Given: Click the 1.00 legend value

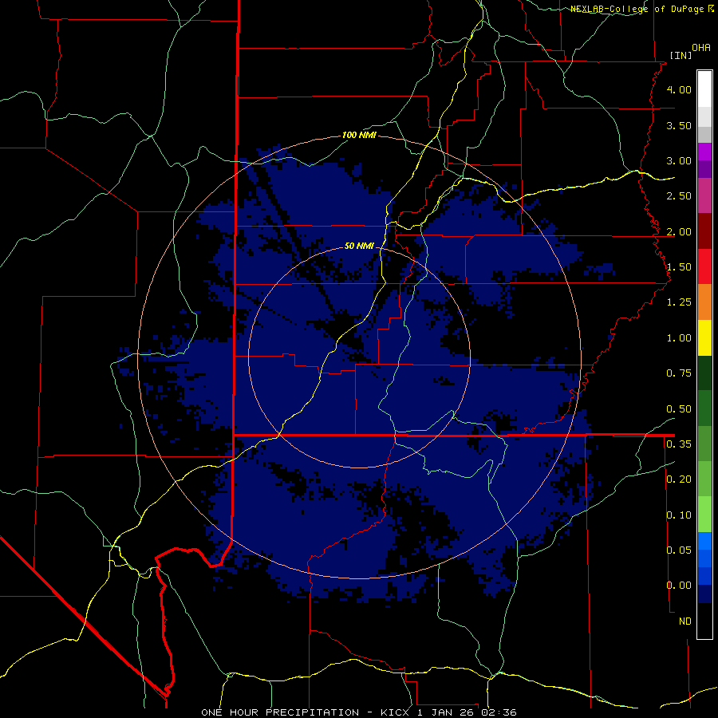Looking at the screenshot, I should point(679,338).
